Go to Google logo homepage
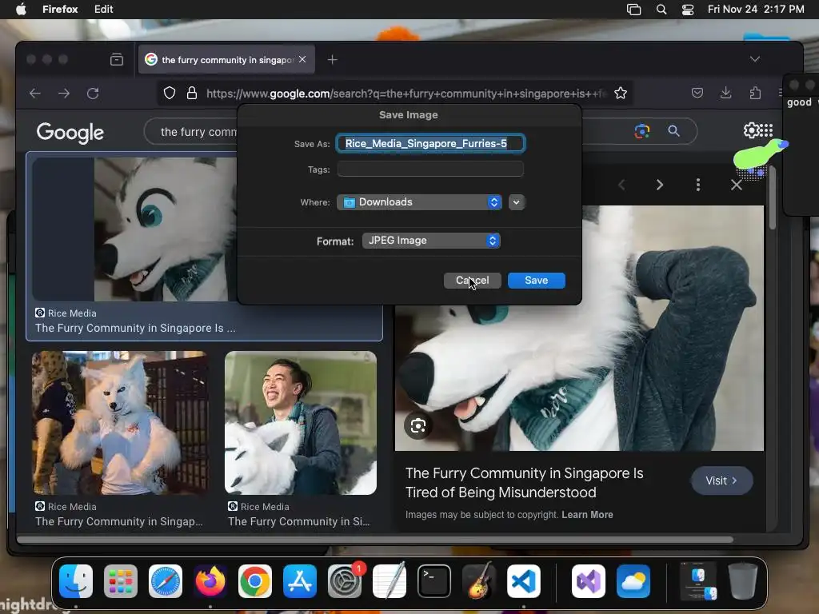The height and width of the screenshot is (614, 819). [70, 133]
